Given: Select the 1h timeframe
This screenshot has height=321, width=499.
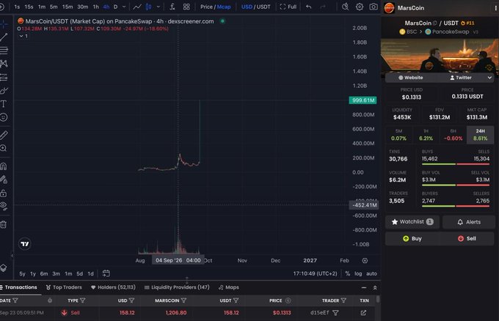Looking at the screenshot, I should 96,7.
